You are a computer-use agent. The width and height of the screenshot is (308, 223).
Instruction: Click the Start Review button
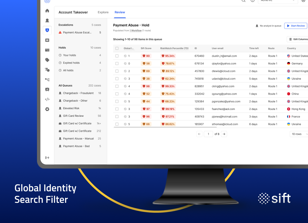[296, 26]
